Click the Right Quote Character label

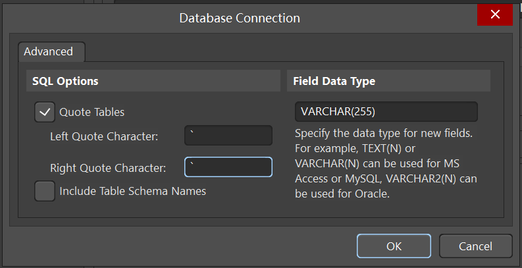click(108, 168)
